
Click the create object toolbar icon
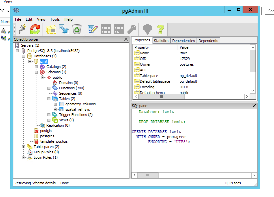[64, 29]
